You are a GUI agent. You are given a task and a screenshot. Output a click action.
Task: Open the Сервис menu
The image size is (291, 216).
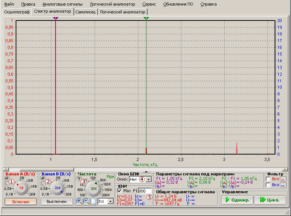(149, 4)
